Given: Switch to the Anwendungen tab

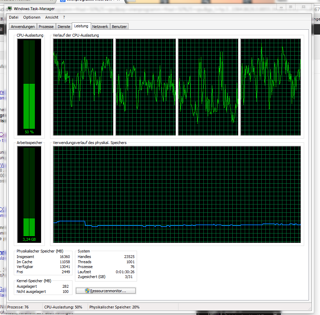Looking at the screenshot, I should (23, 27).
